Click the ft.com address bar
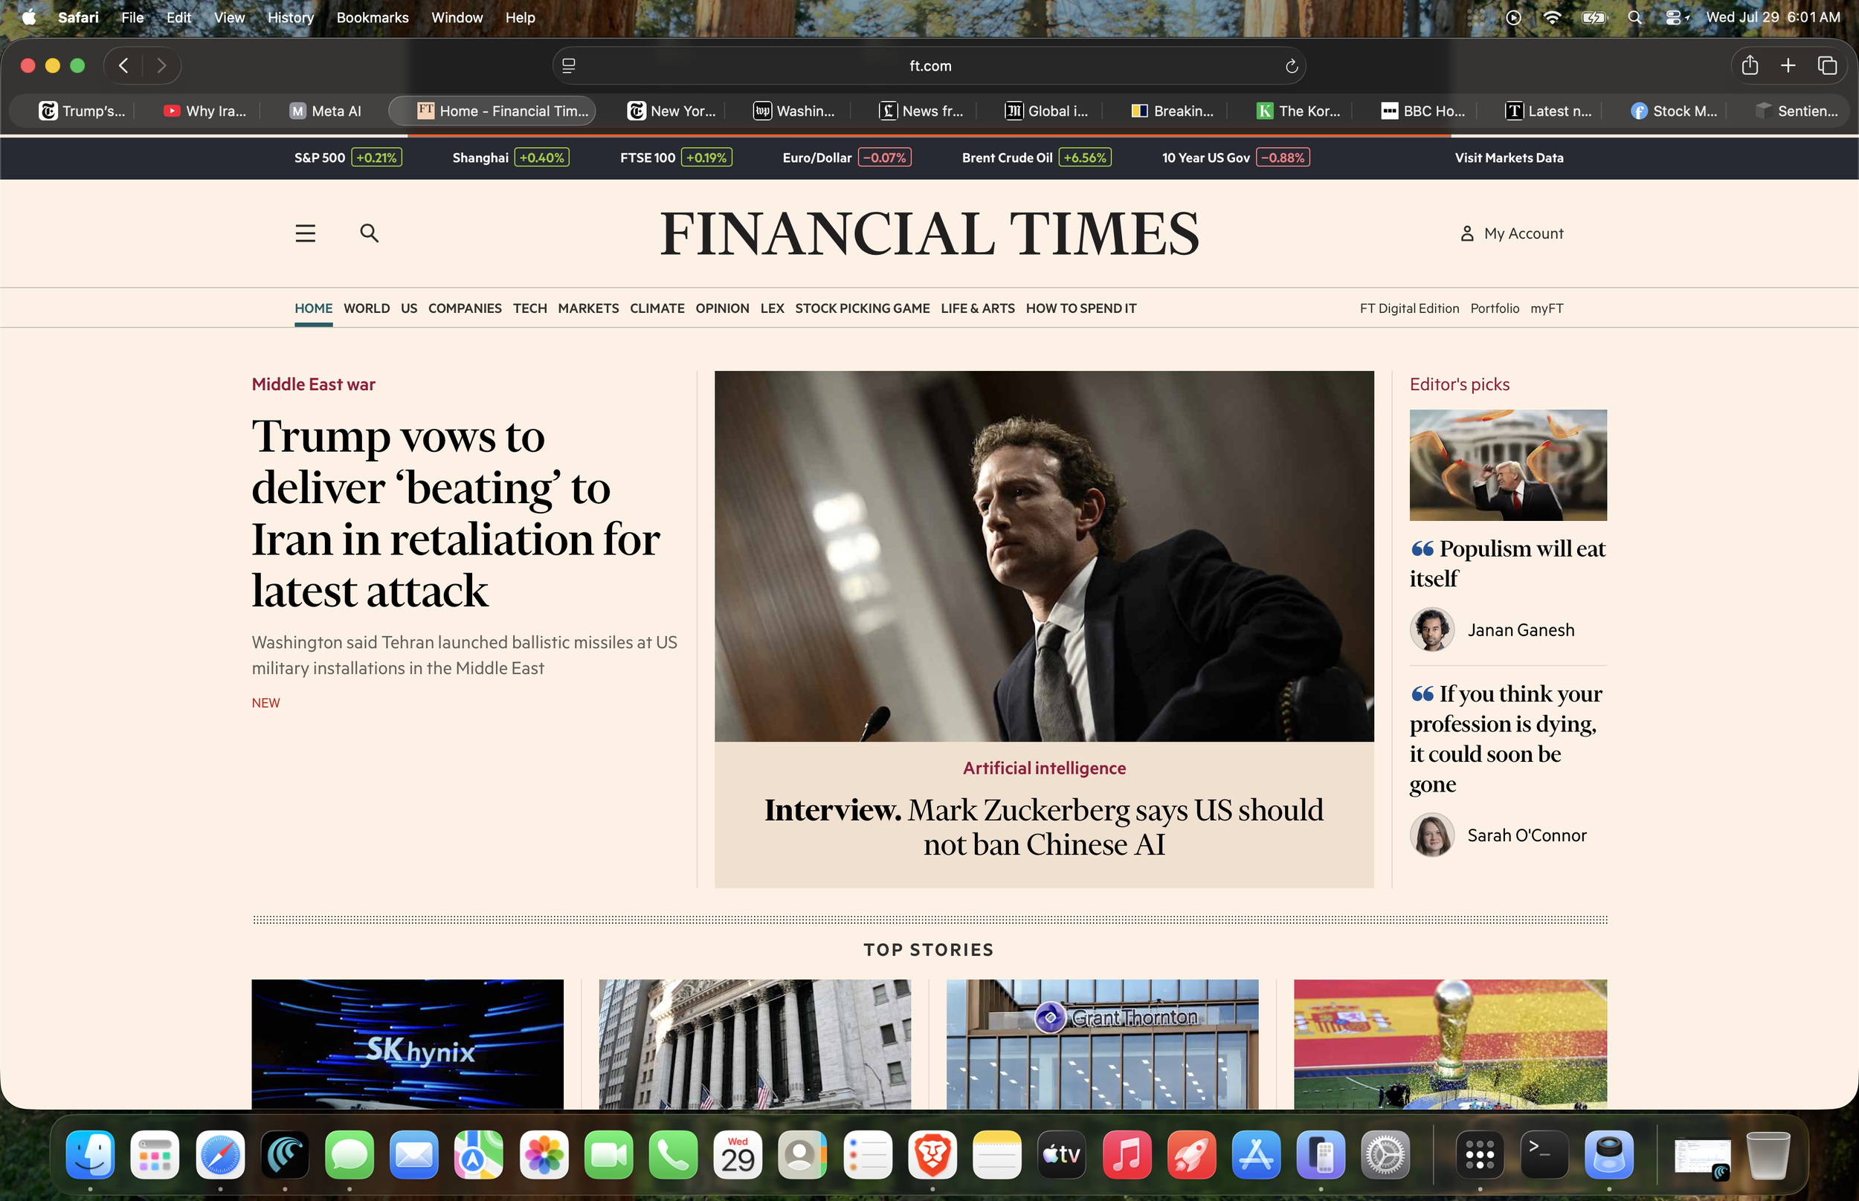Screen dimensions: 1859x1201 [x=929, y=65]
